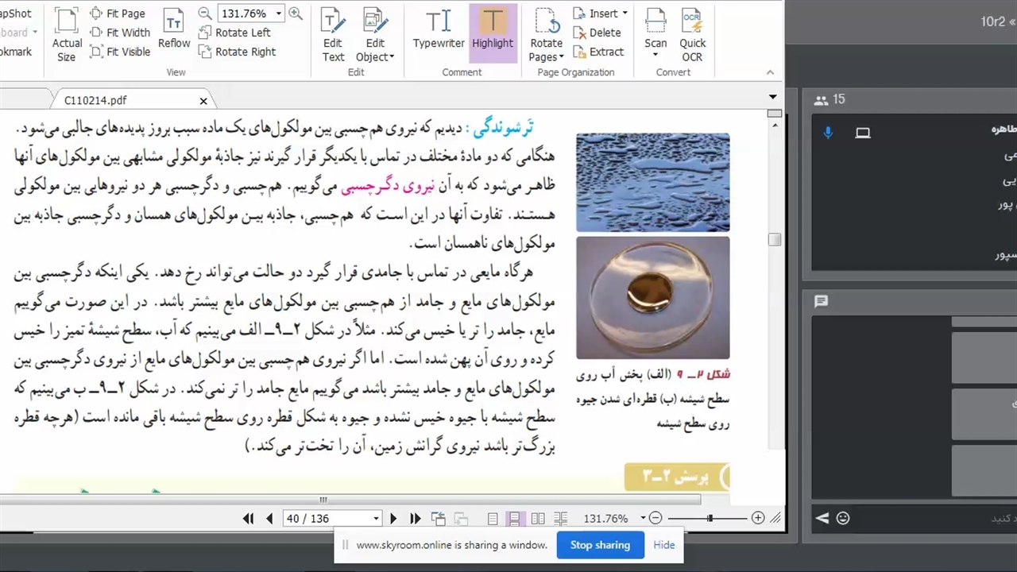Screen dimensions: 1017x572
Task: Click the Extract pages icon
Action: [x=598, y=52]
